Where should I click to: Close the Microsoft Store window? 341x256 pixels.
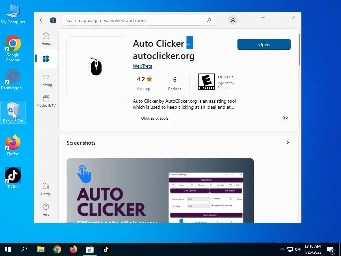click(x=294, y=17)
